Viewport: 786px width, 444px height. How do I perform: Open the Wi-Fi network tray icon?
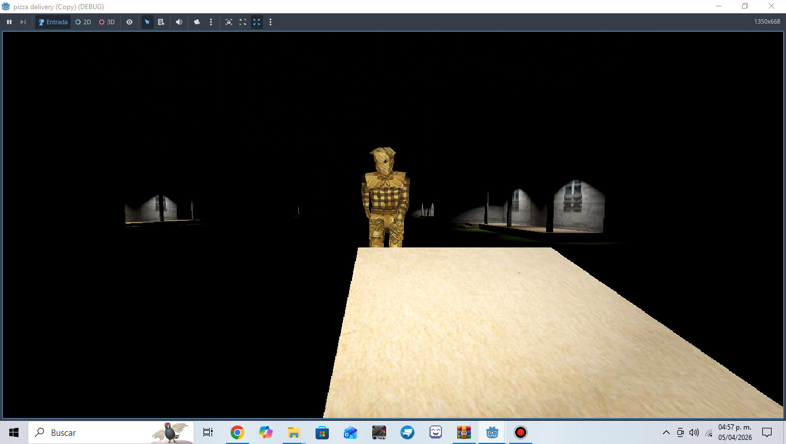click(x=709, y=432)
